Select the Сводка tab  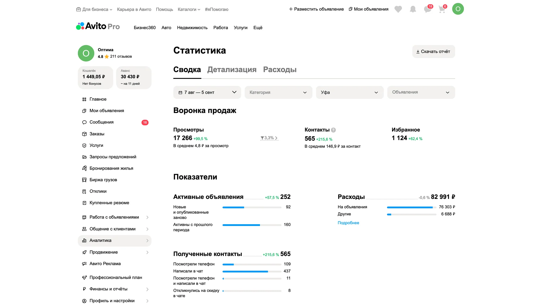pyautogui.click(x=187, y=70)
